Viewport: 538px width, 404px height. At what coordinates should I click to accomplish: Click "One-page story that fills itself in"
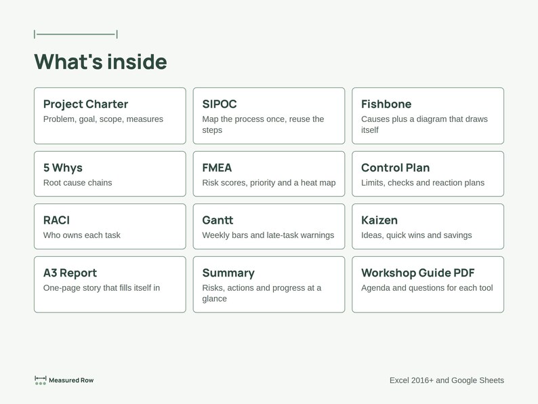pyautogui.click(x=102, y=287)
